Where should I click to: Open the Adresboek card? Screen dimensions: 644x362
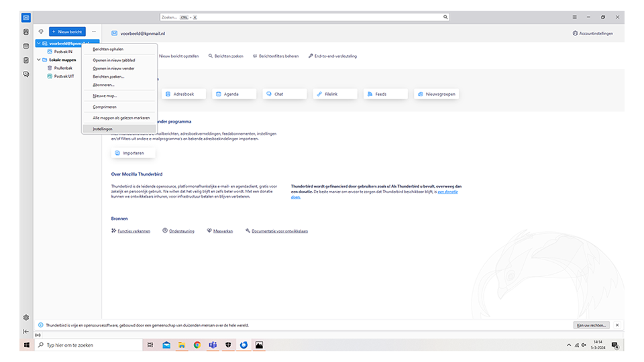184,94
